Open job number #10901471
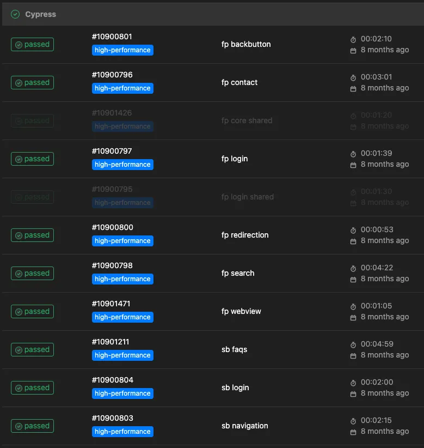The image size is (424, 448). point(111,304)
